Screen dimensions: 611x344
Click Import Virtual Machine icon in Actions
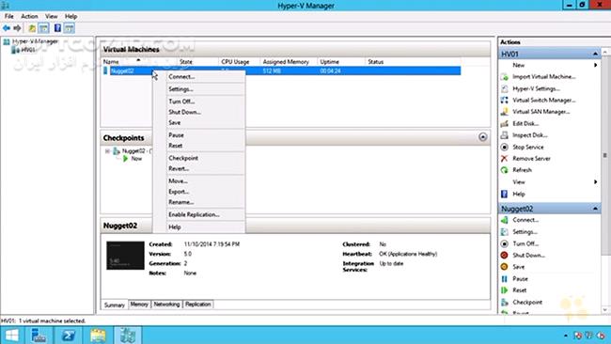tap(504, 77)
